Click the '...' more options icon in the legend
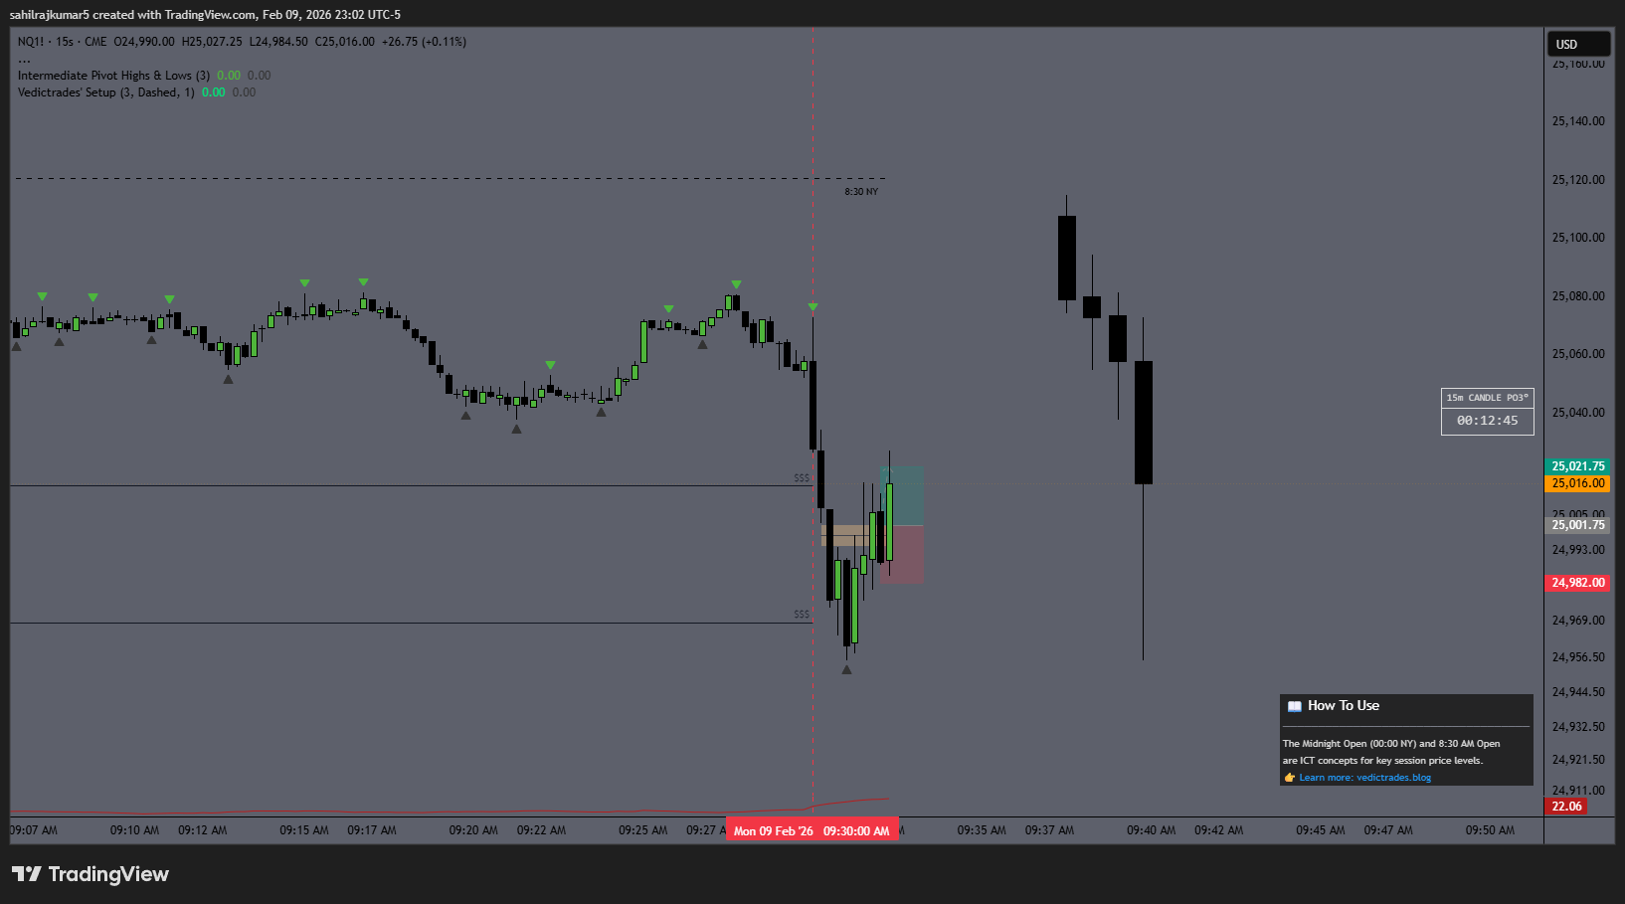 click(22, 58)
